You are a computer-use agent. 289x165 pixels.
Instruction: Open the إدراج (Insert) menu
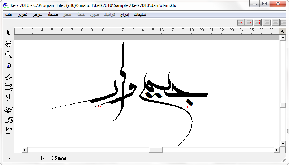click(x=124, y=15)
